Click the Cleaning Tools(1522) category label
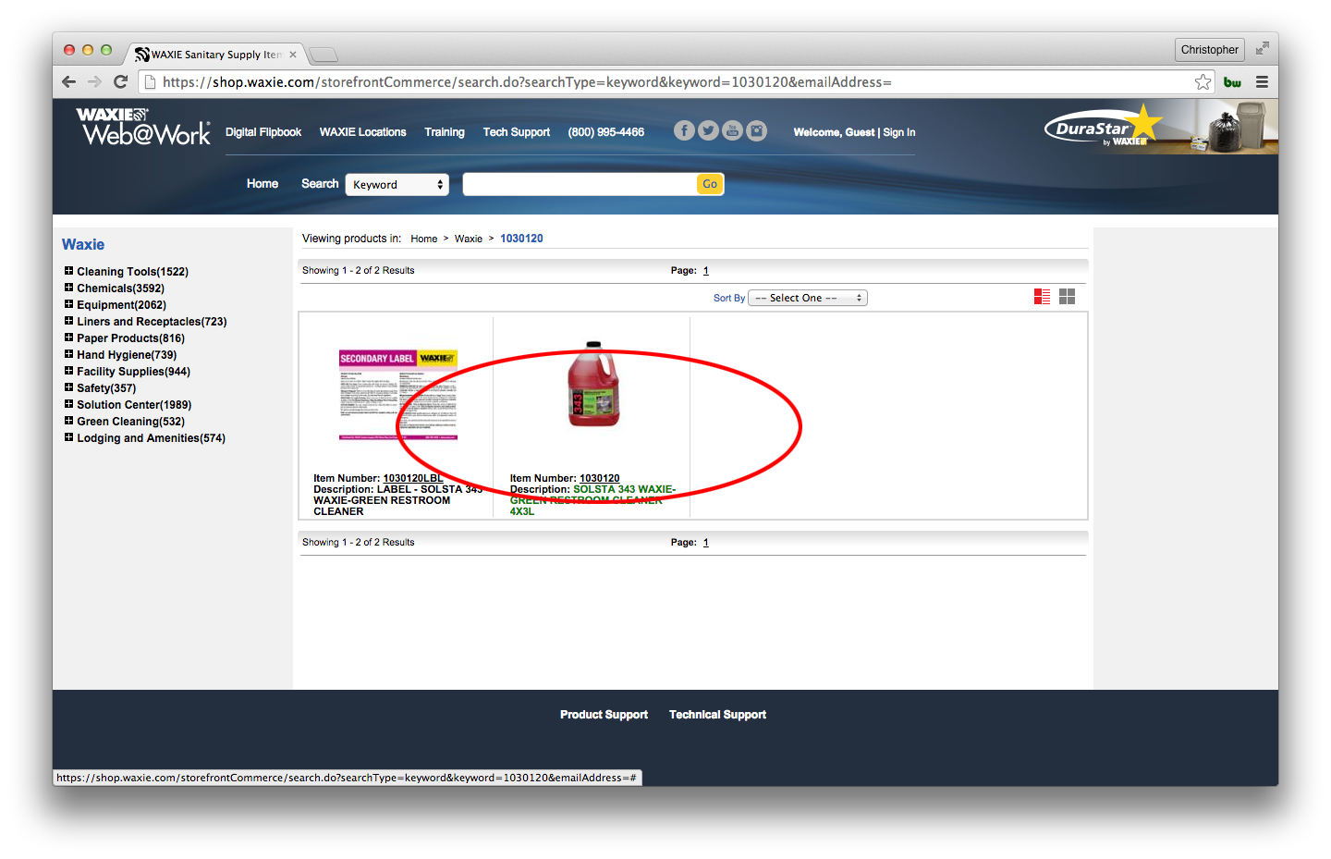 132,272
